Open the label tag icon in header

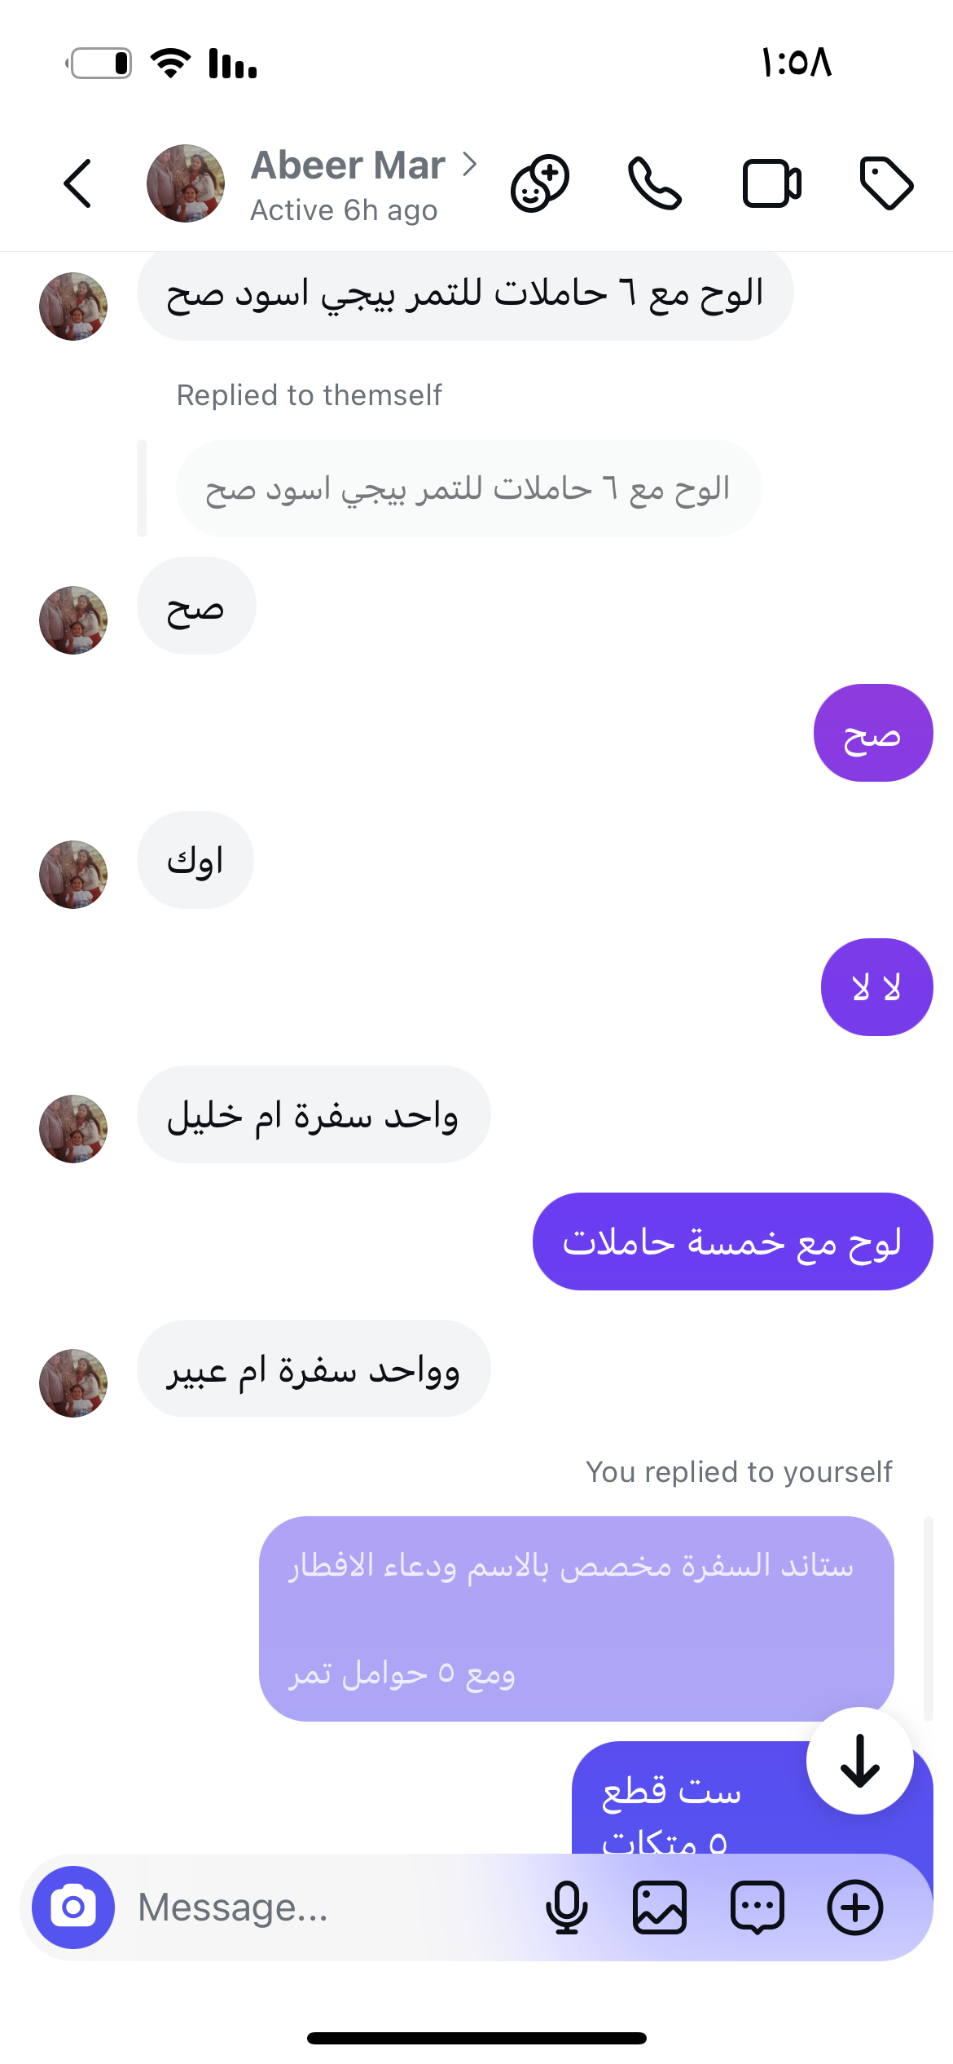tap(886, 183)
